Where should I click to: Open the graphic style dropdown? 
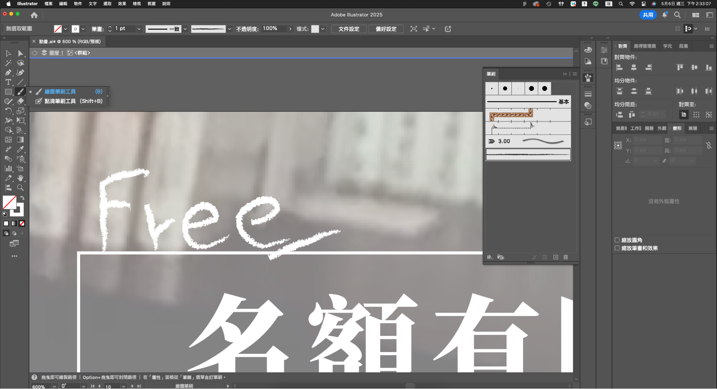(323, 29)
